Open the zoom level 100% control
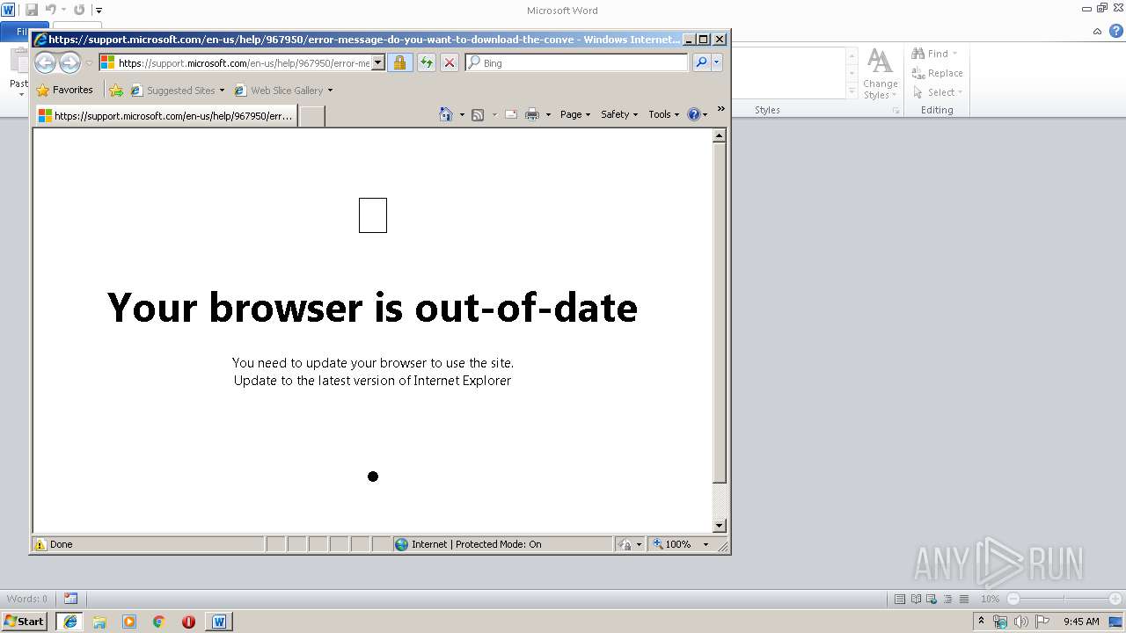The height and width of the screenshot is (633, 1126). coord(672,544)
